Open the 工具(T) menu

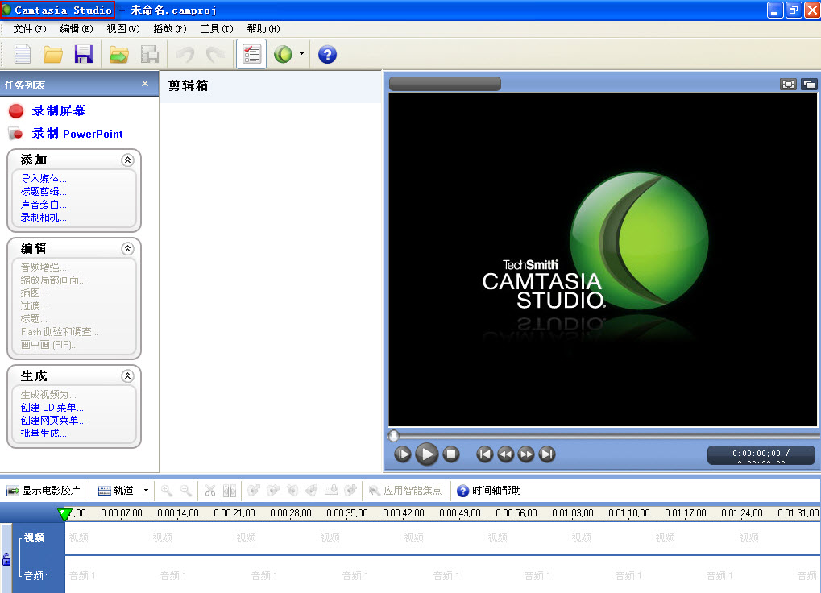(217, 29)
